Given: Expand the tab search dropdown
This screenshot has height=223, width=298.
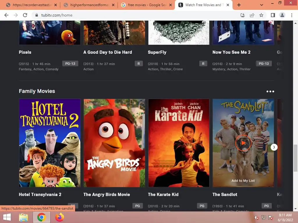Looking at the screenshot, I should tap(262, 5).
